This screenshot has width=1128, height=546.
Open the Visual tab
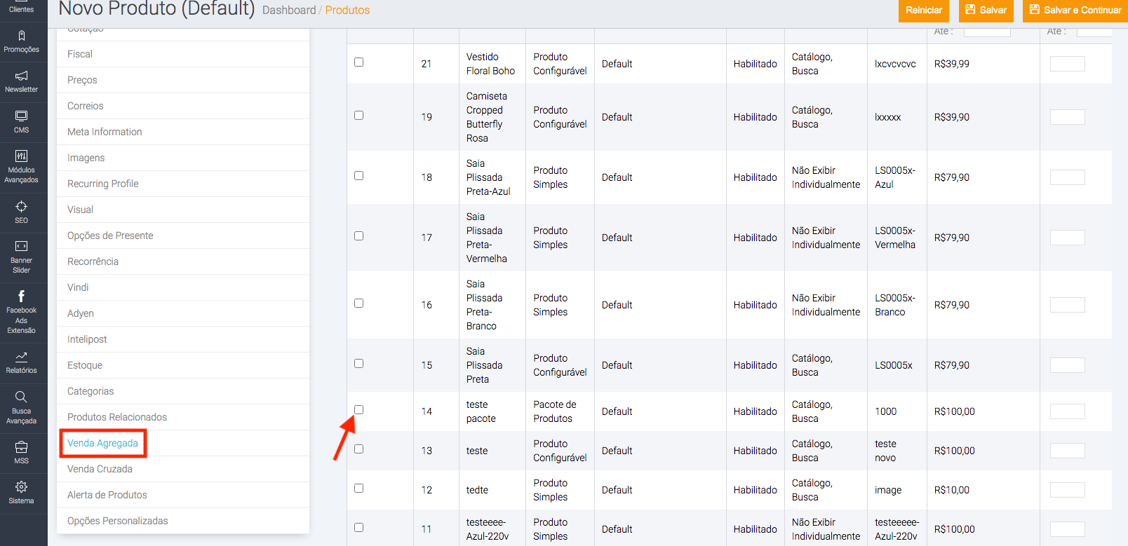click(183, 210)
